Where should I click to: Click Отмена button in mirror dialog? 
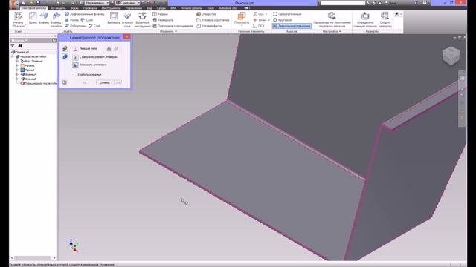(x=105, y=82)
